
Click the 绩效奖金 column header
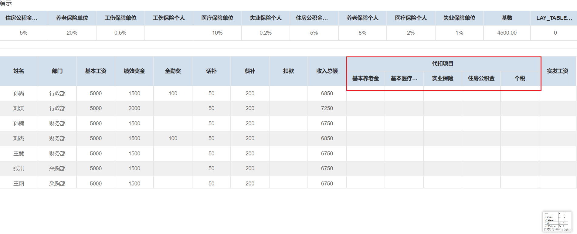click(x=134, y=71)
